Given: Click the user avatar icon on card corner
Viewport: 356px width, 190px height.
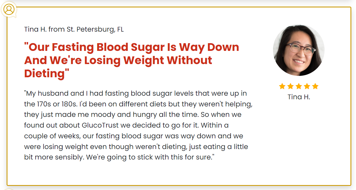Looking at the screenshot, I should point(9,9).
